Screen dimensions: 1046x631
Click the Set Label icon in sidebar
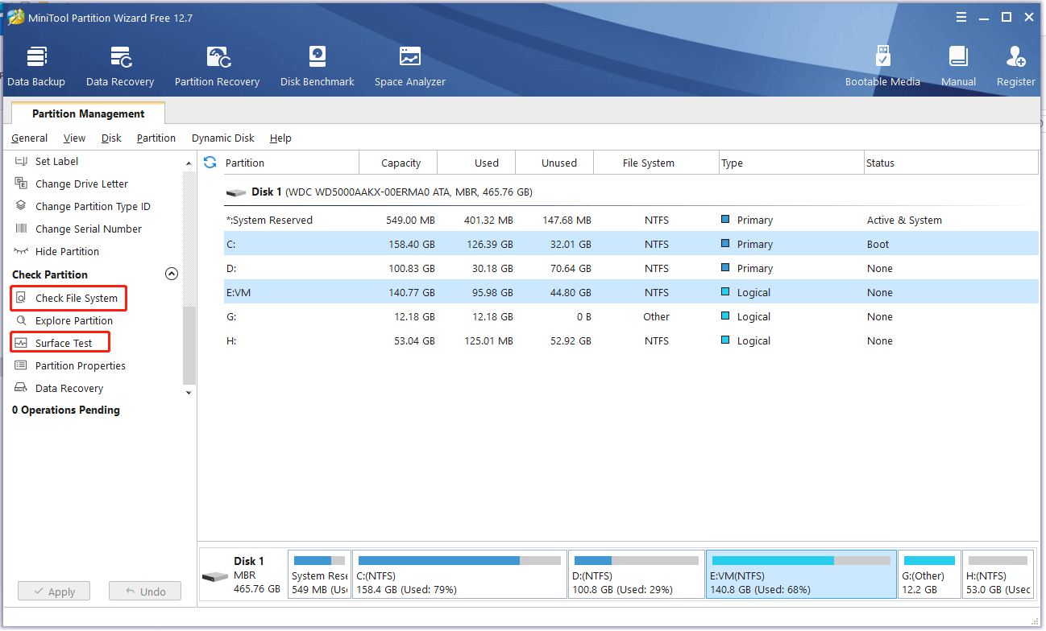(21, 162)
